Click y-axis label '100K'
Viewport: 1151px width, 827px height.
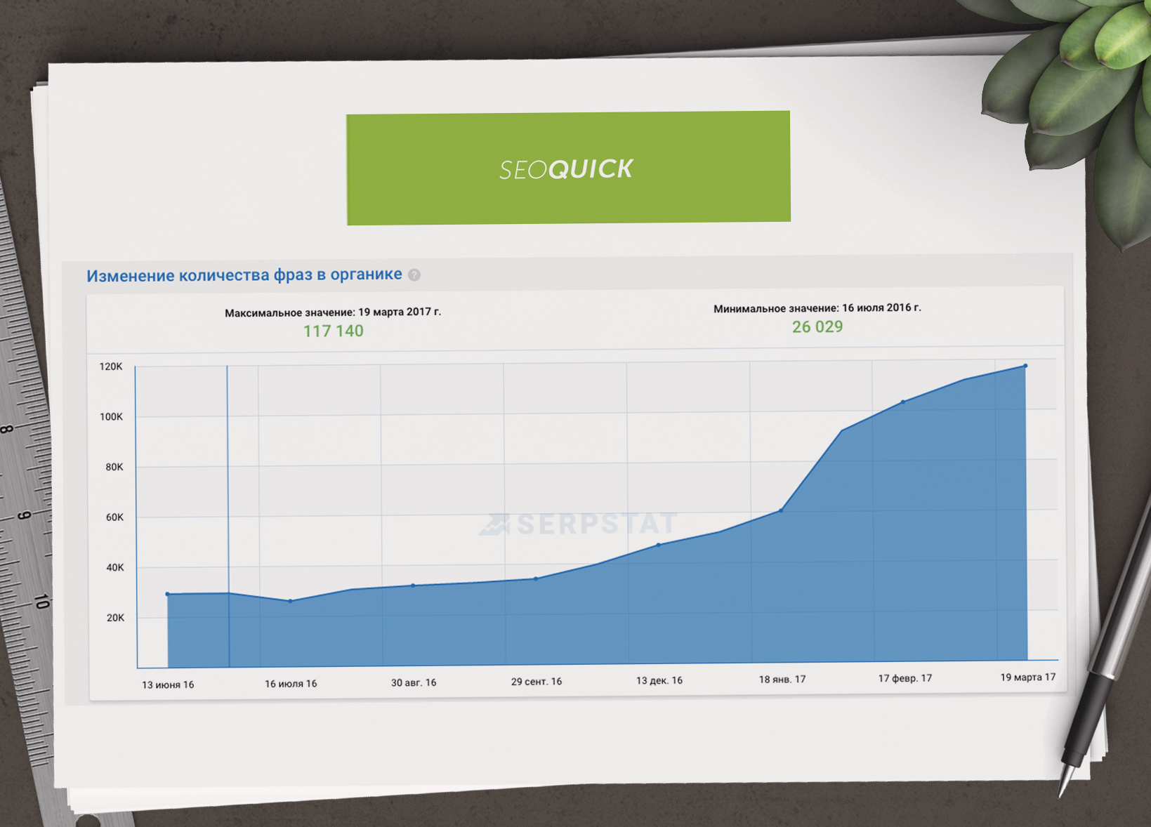[x=111, y=416]
